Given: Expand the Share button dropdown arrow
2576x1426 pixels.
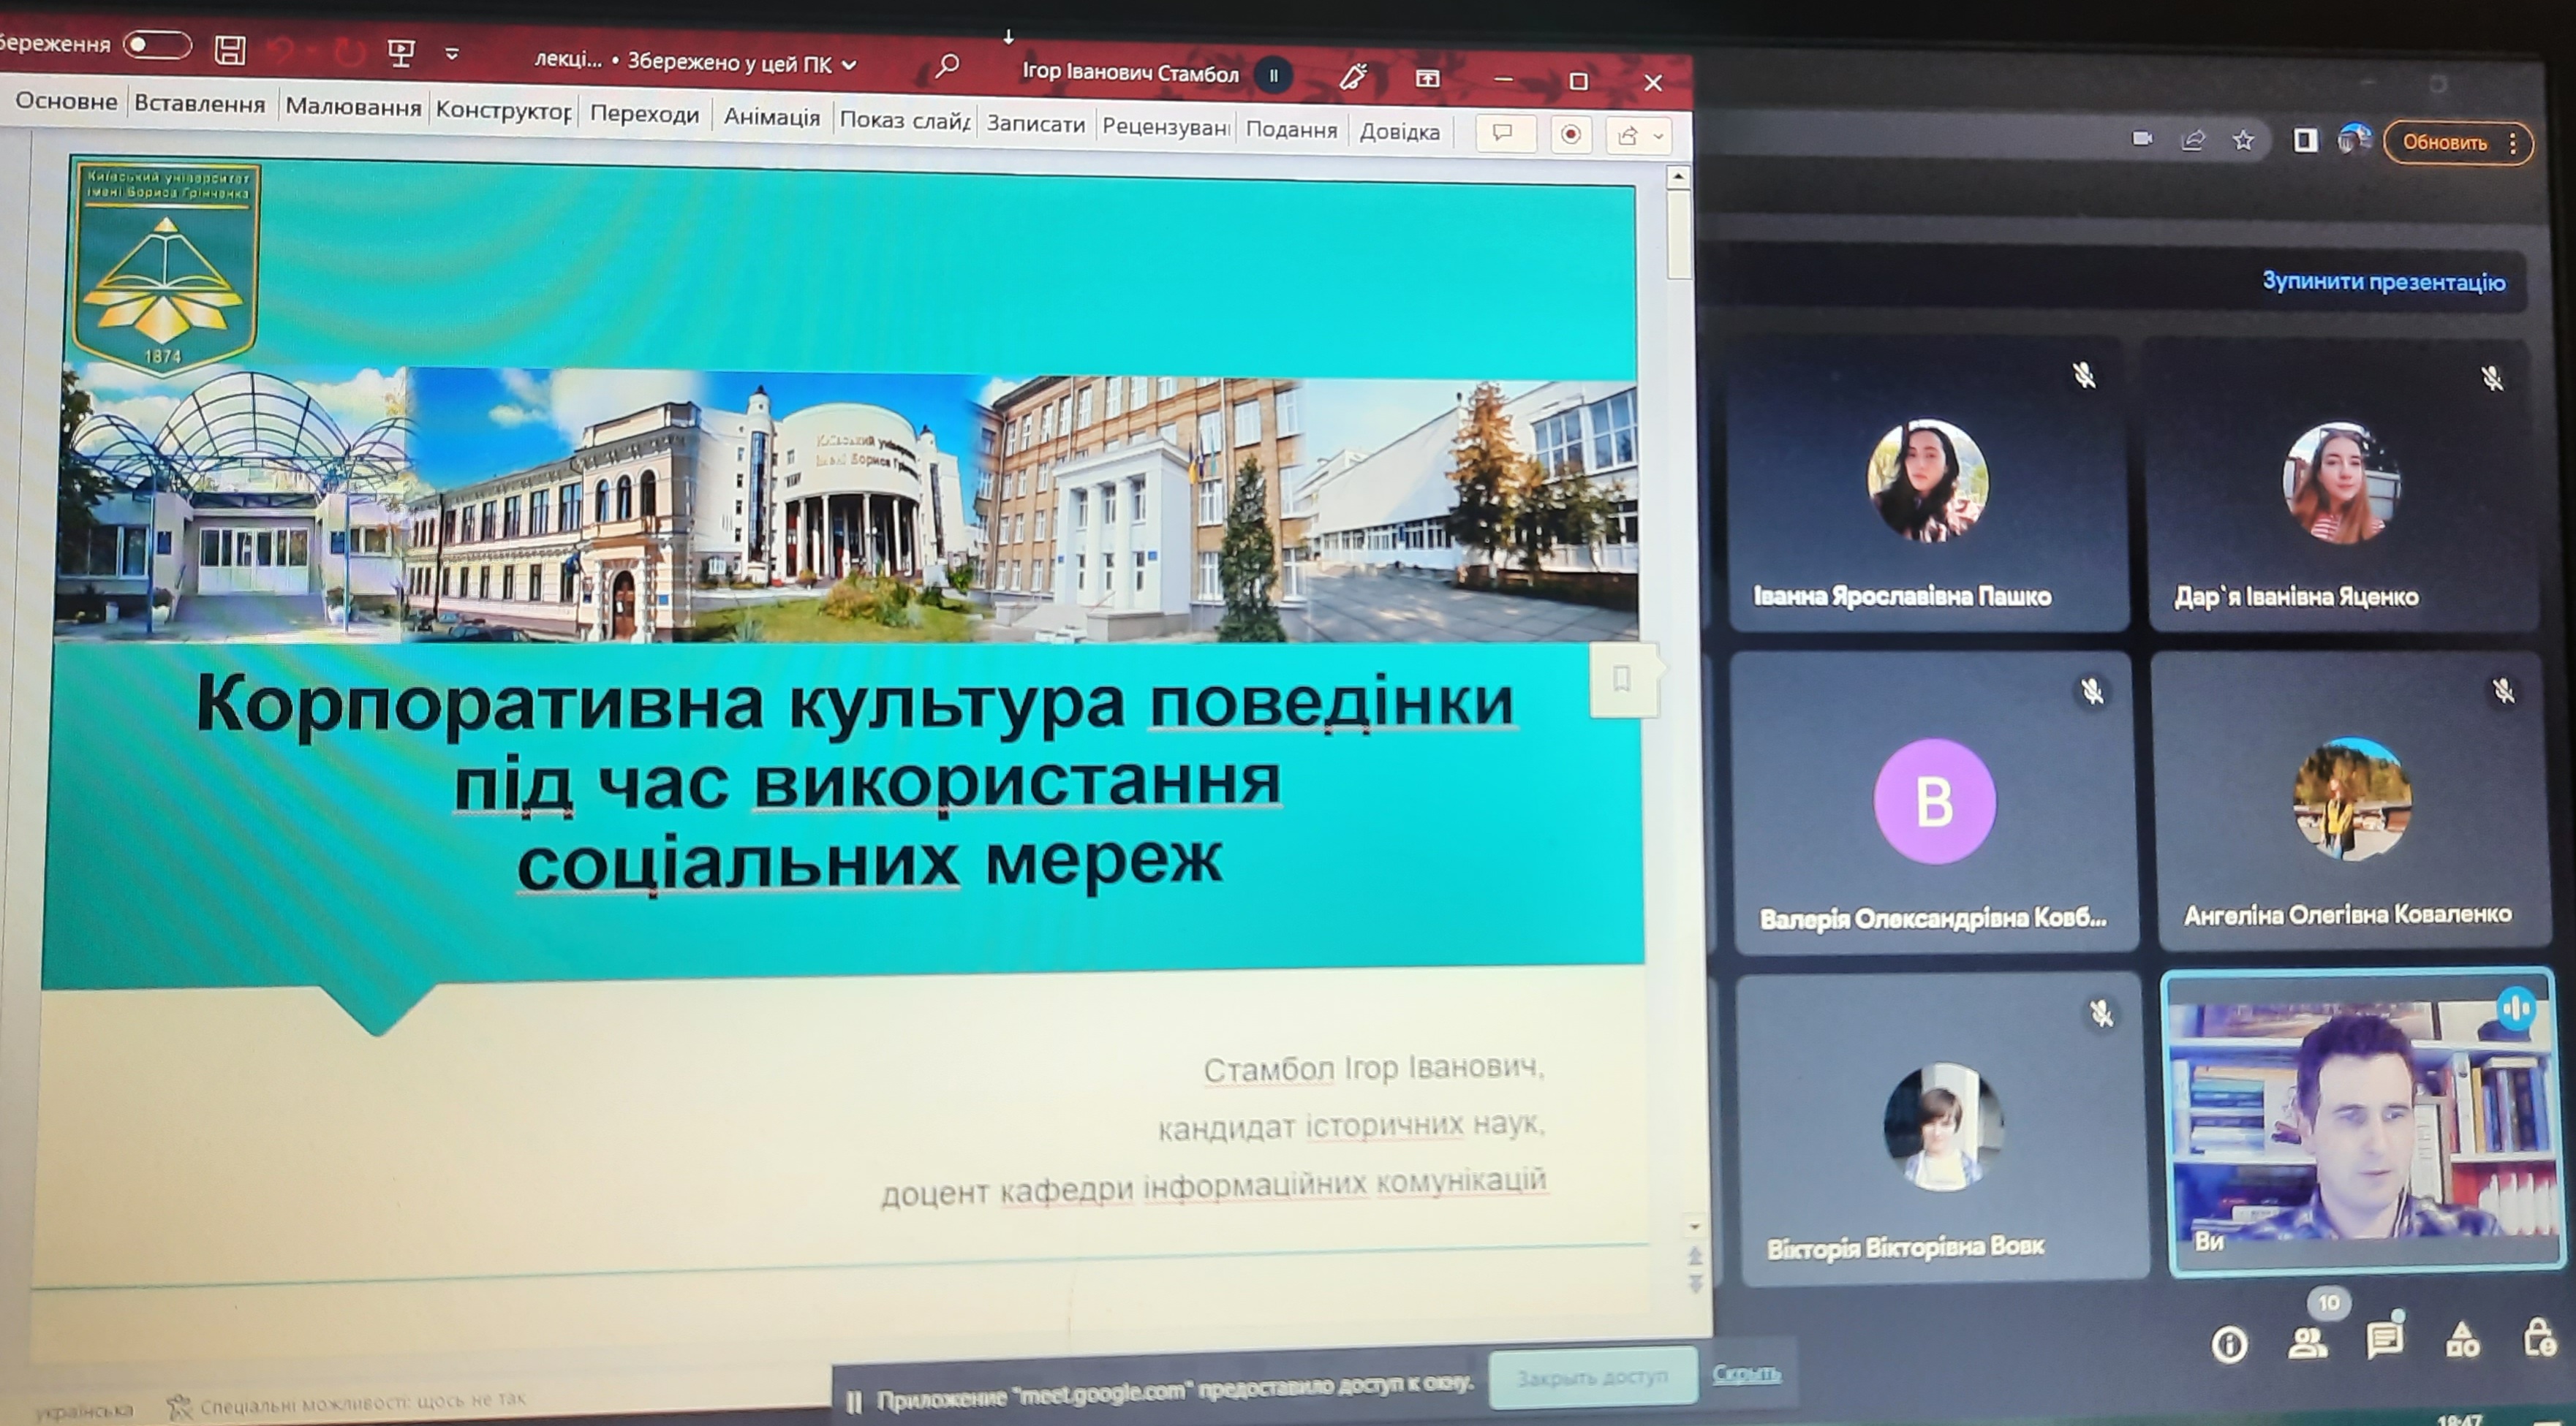Looking at the screenshot, I should coord(1658,136).
